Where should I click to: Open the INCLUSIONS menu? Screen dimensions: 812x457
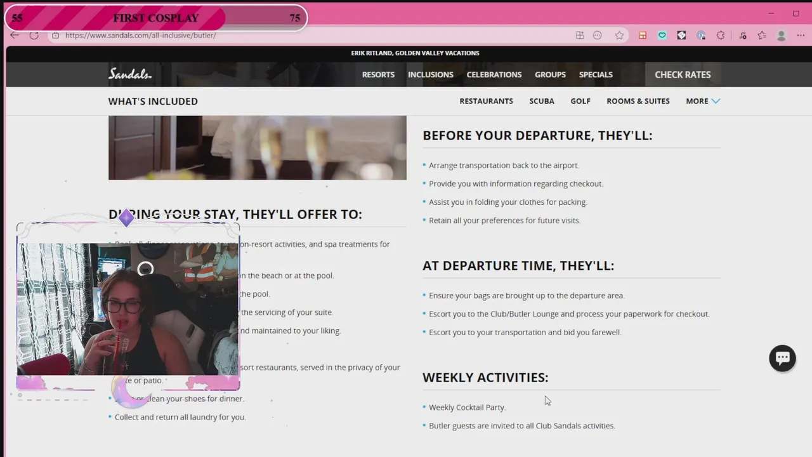coord(431,74)
